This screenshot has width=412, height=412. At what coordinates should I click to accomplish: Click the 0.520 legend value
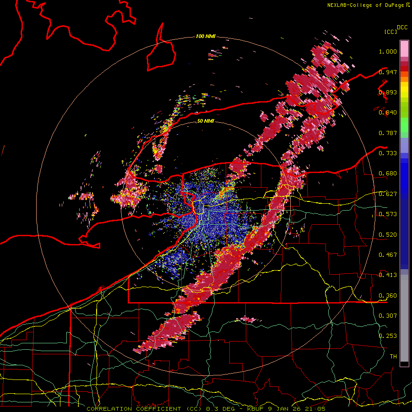coord(388,235)
